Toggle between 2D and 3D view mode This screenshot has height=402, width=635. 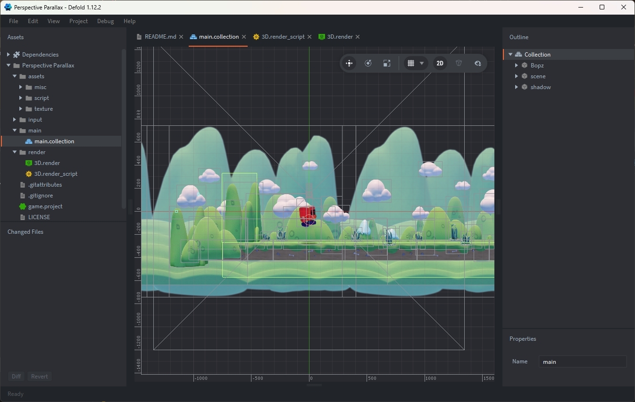[x=439, y=63]
